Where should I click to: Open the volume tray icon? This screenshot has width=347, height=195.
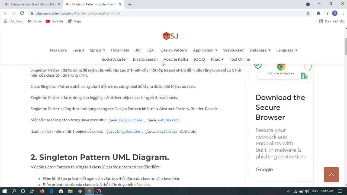pyautogui.click(x=307, y=191)
